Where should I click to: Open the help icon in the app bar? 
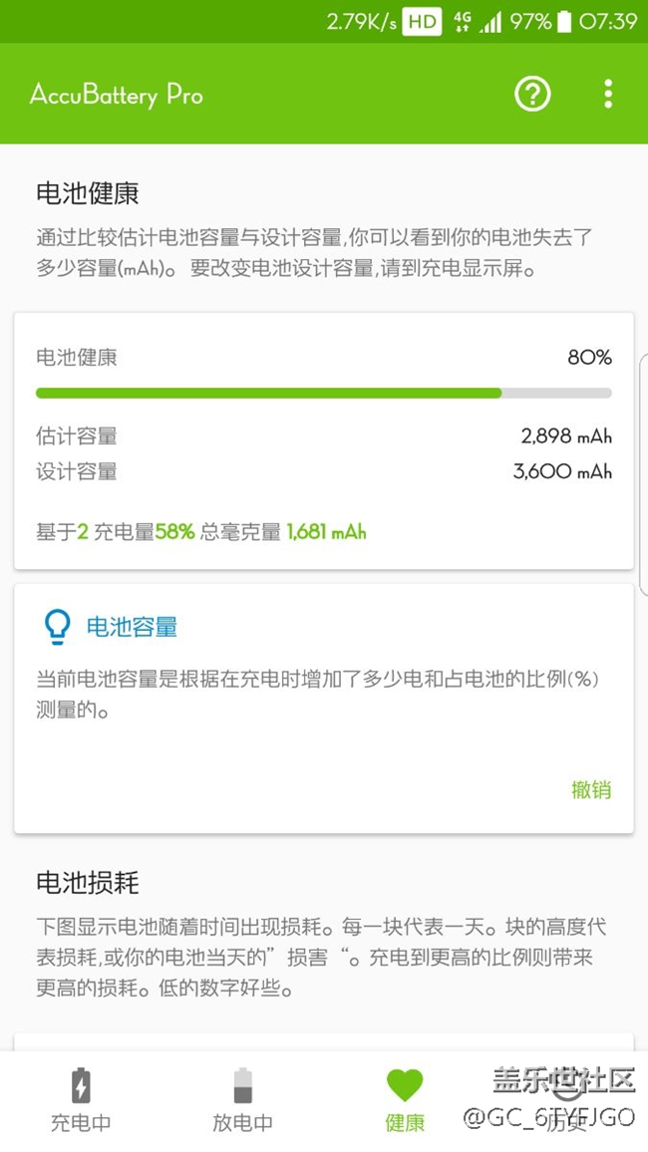(533, 94)
